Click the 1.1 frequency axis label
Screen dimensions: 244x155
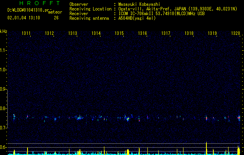[x=3, y=50]
